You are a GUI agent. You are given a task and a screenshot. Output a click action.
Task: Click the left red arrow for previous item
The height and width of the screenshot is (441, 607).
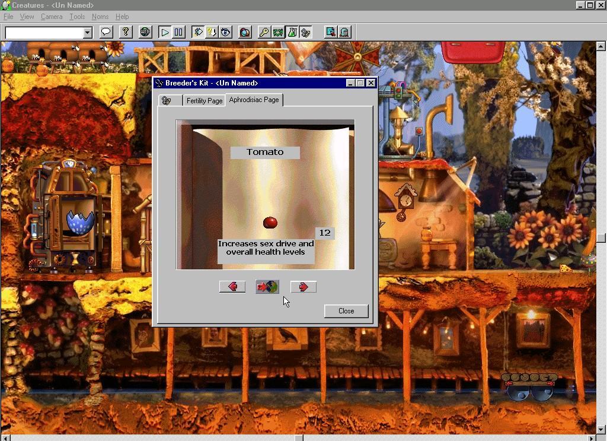click(x=232, y=287)
